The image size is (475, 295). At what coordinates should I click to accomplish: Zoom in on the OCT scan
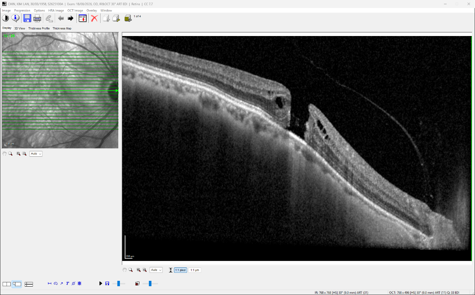(138, 270)
